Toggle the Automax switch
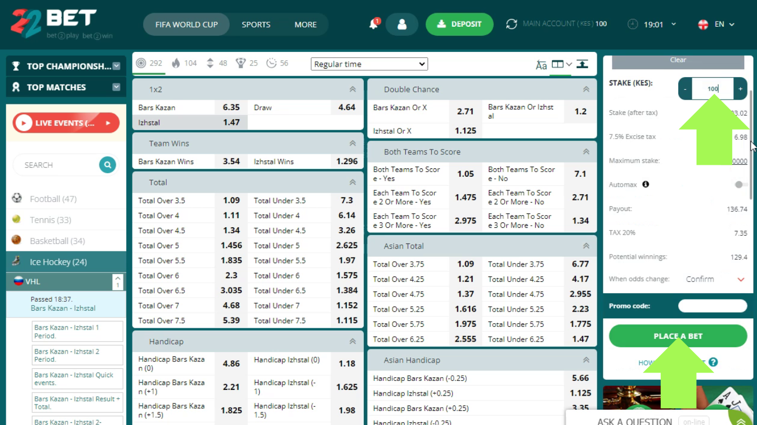This screenshot has width=757, height=425. (x=741, y=185)
